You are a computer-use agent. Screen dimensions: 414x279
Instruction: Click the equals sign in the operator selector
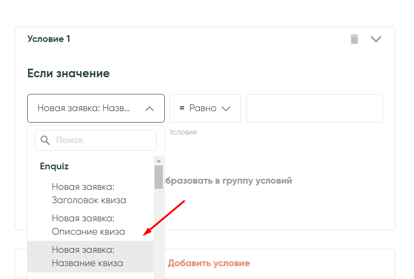[182, 108]
